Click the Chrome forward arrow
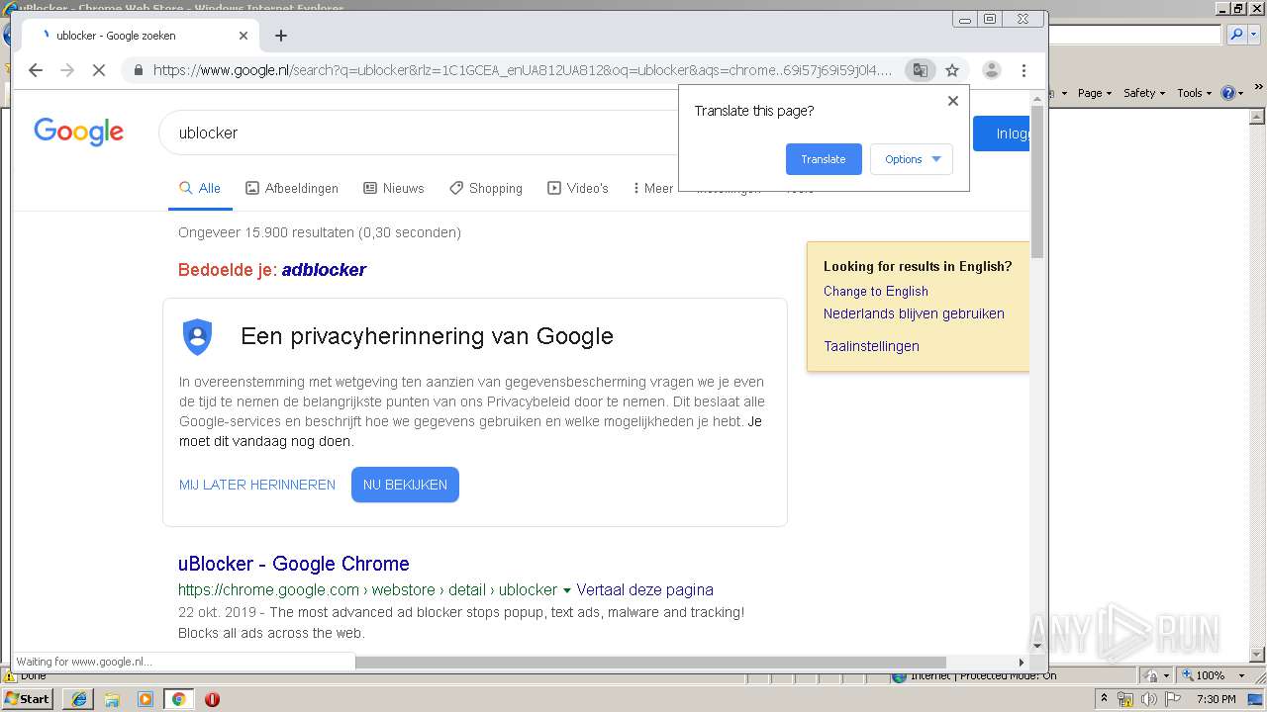Screen dimensions: 1267x712 tap(67, 70)
